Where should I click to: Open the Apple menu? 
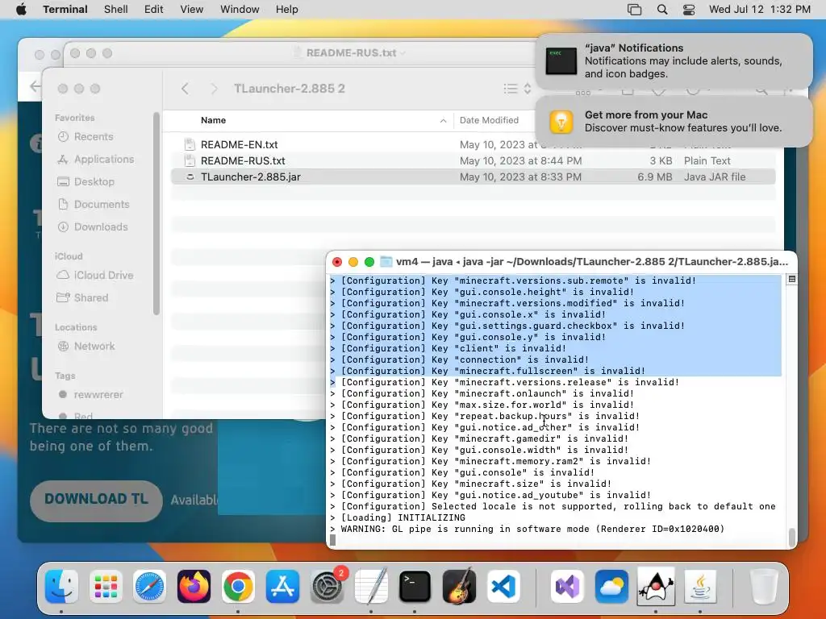point(21,10)
